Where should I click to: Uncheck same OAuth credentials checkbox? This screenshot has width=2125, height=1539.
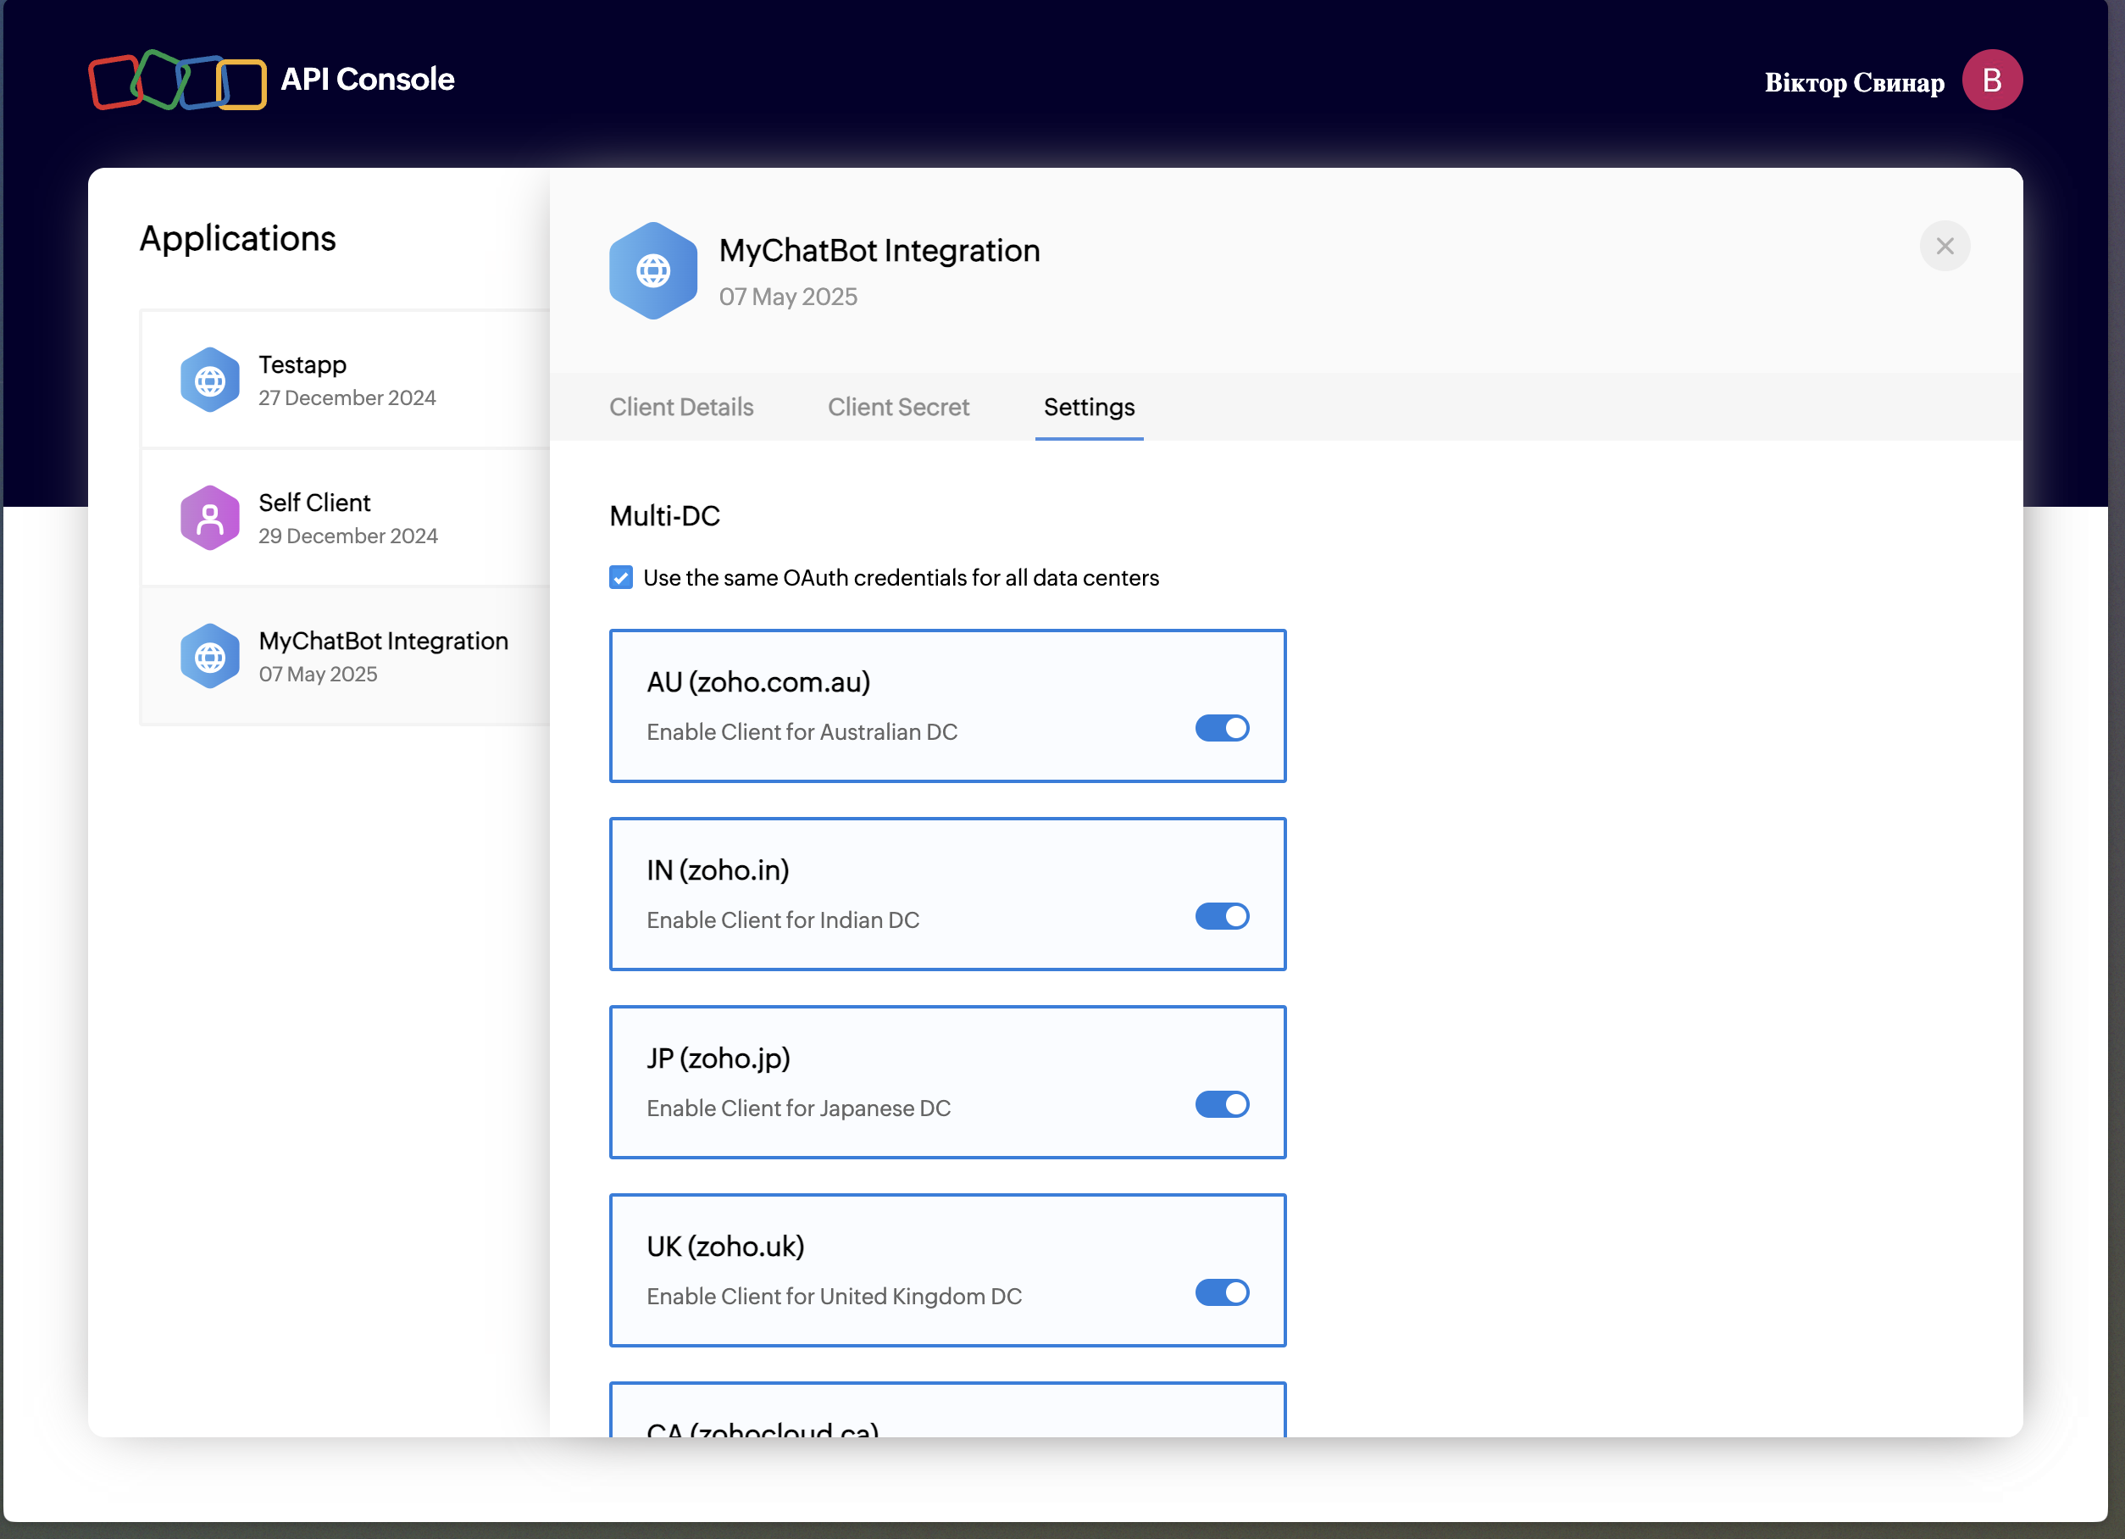[621, 577]
